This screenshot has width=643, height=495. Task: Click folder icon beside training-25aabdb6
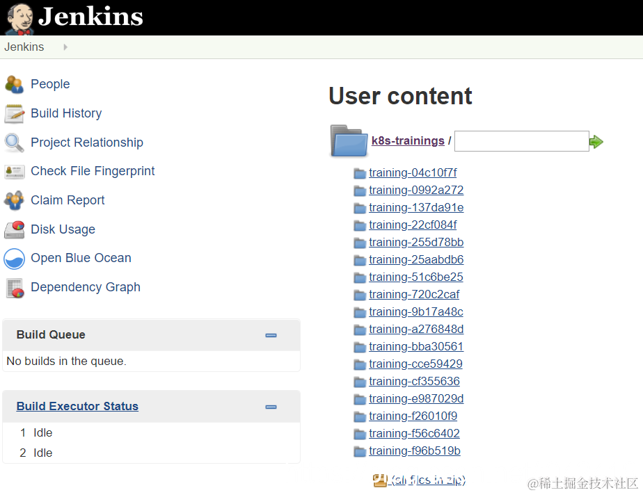coord(360,260)
